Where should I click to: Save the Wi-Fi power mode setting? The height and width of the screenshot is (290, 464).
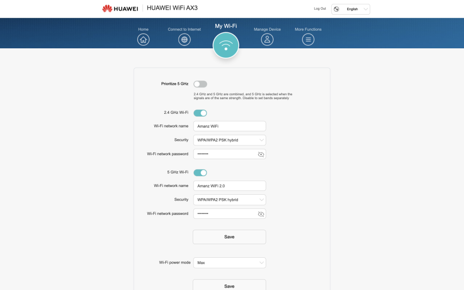[x=230, y=285]
